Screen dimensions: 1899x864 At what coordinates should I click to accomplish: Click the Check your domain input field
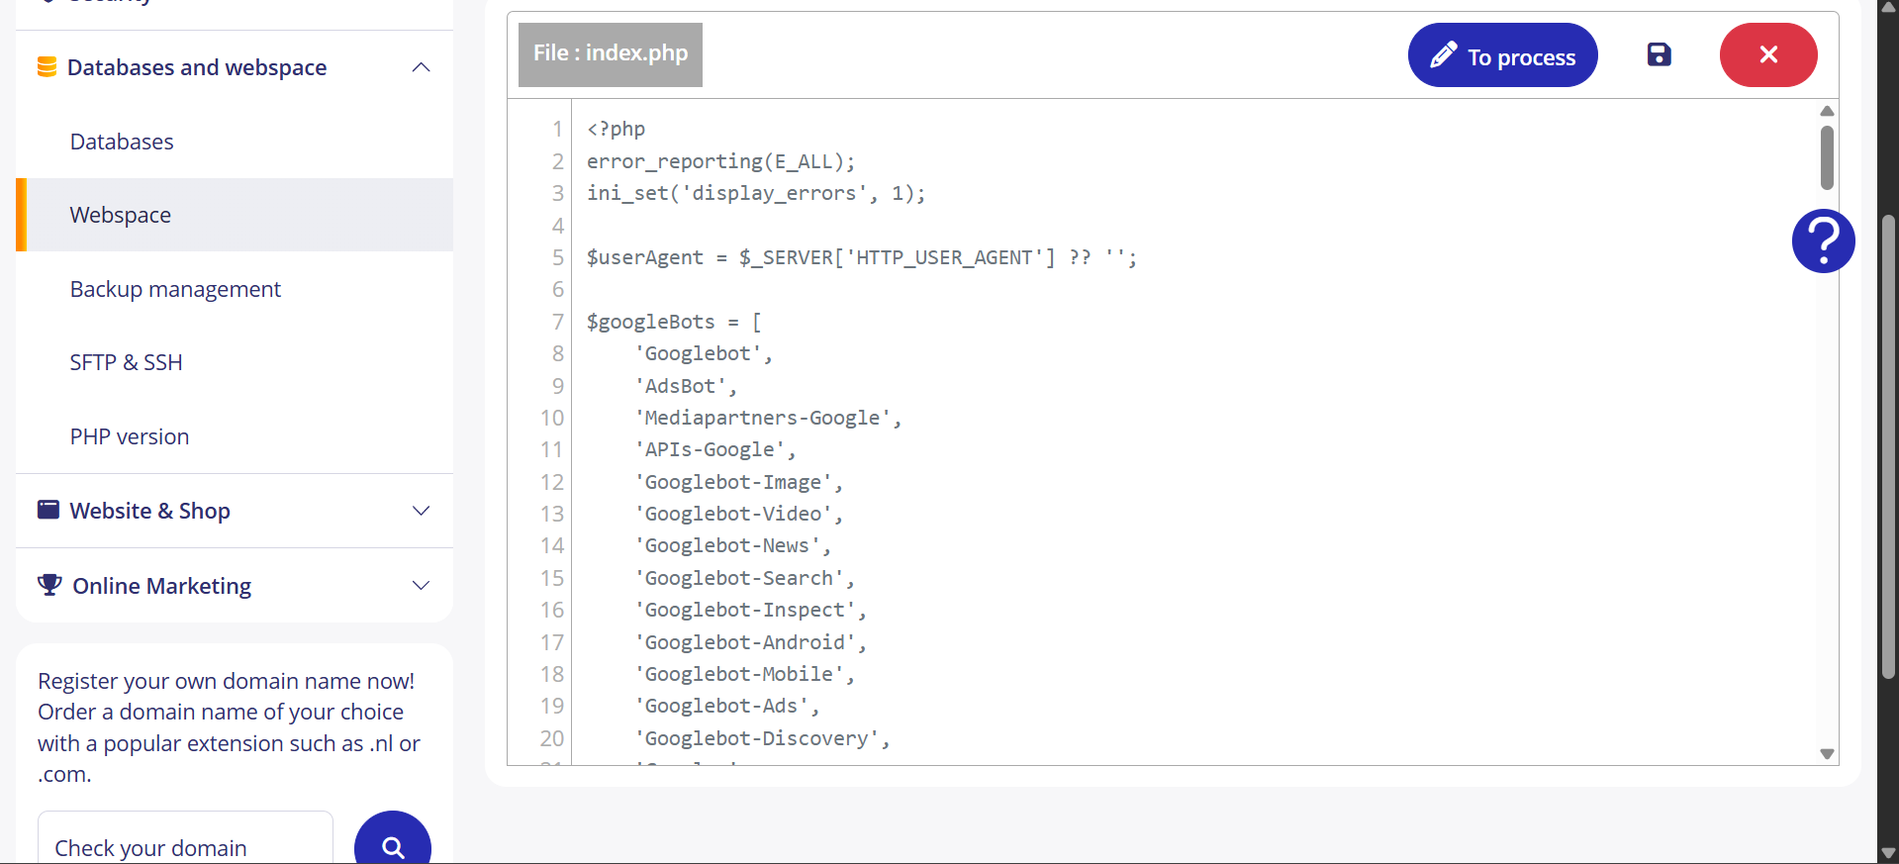tap(185, 839)
